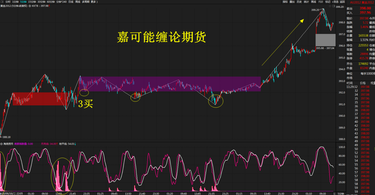Toggle the side panel icon beside the diamond

tap(334, 6)
